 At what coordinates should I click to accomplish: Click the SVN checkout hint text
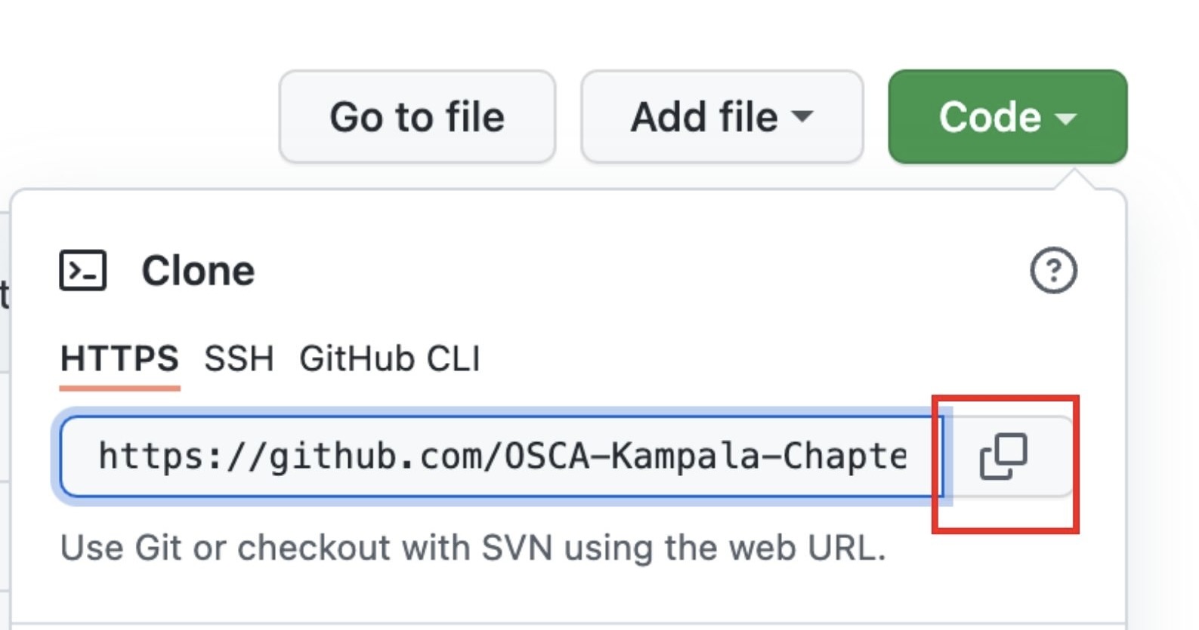[474, 548]
